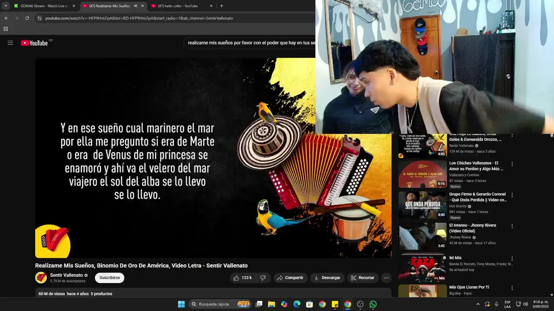Click the video title text below player
Screen dimensions: 554x311
point(142,266)
